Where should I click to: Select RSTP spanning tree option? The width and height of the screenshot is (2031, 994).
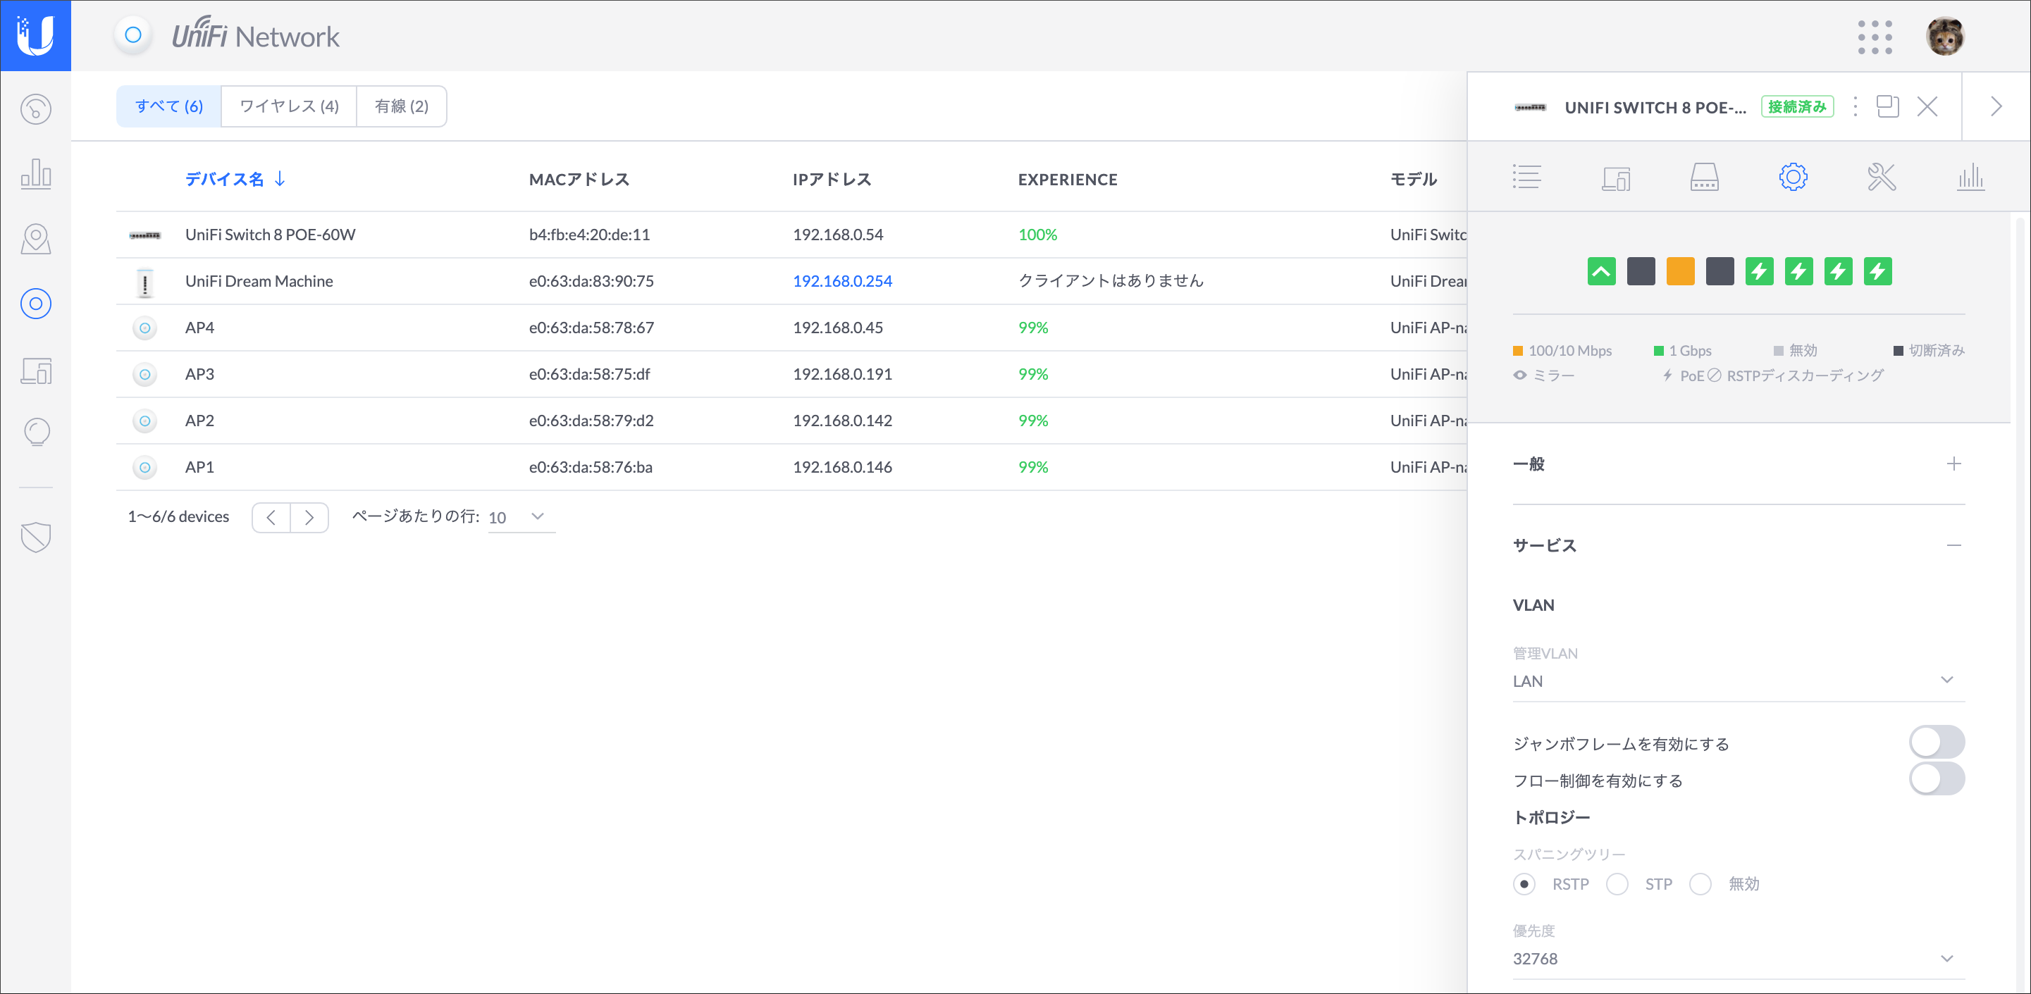pyautogui.click(x=1524, y=883)
